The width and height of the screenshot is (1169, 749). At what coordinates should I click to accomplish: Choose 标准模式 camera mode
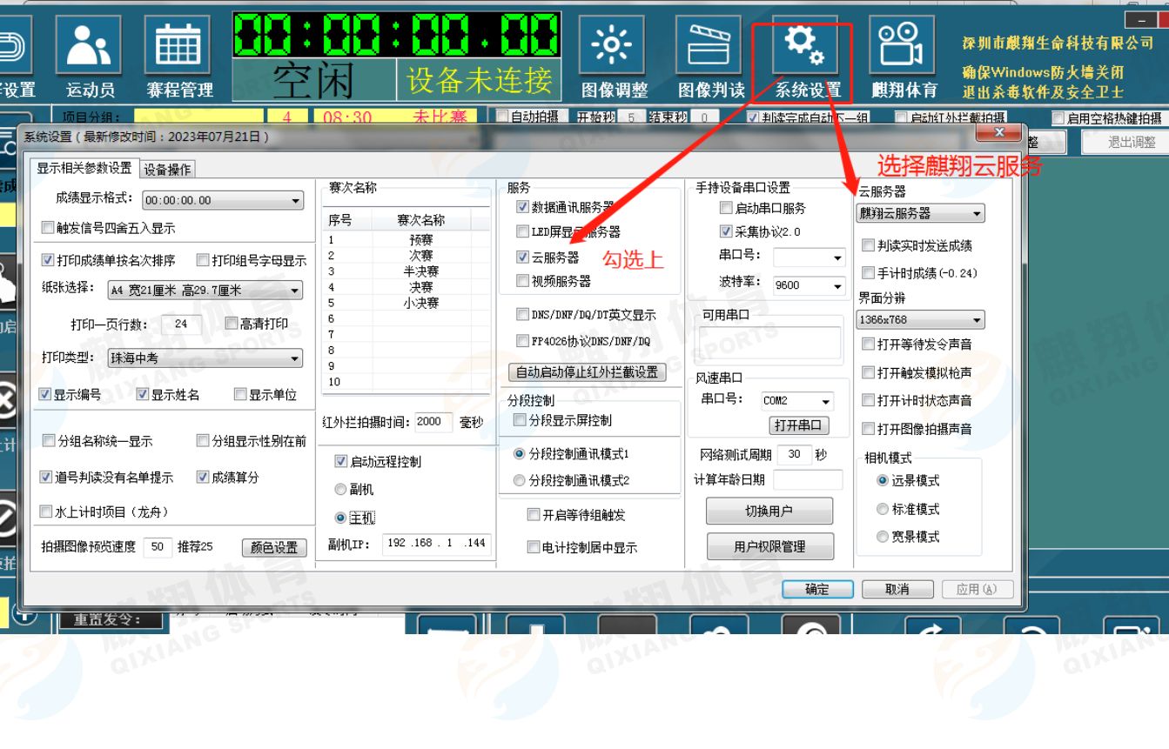pos(883,509)
